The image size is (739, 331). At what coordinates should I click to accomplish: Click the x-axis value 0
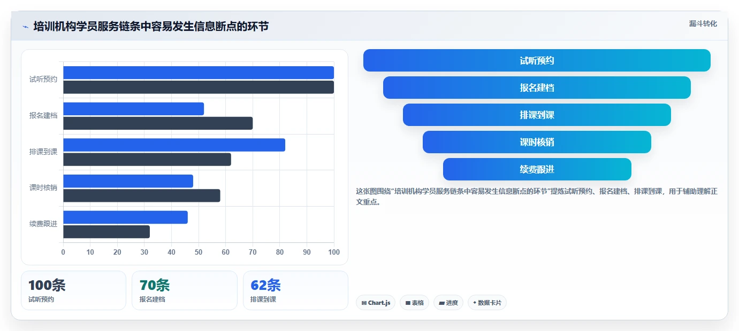tap(63, 252)
